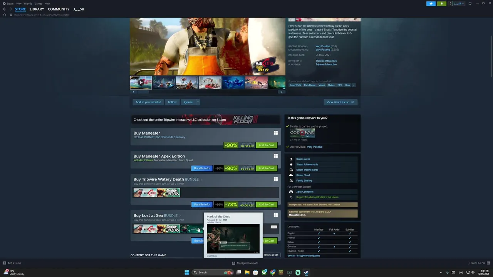
Task: Open Bundle info for Watery Death bundle
Action: pyautogui.click(x=202, y=204)
